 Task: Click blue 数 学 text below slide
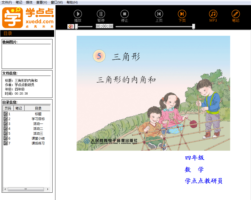pyautogui.click(x=194, y=169)
